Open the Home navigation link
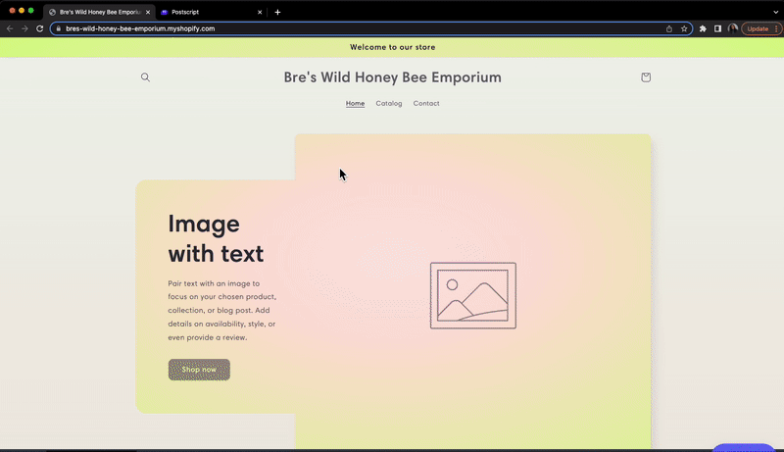Image resolution: width=784 pixels, height=452 pixels. point(355,104)
